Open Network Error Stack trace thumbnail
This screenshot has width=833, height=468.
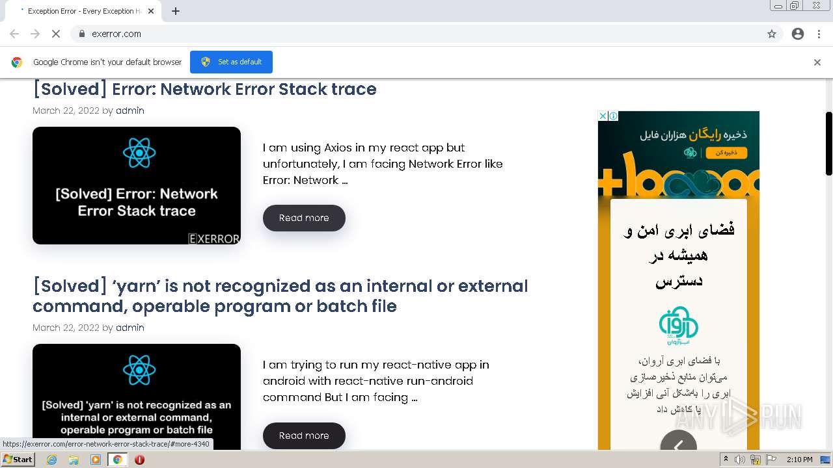[x=137, y=185]
